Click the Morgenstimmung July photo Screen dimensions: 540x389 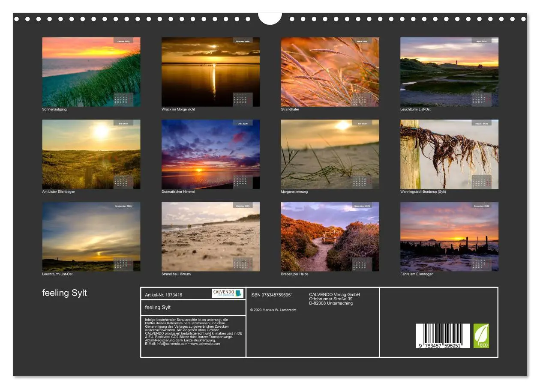330,154
